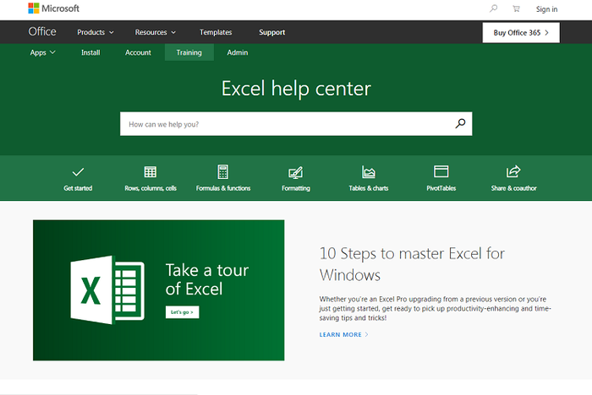Click the Let's go button
The image size is (592, 395).
point(182,312)
